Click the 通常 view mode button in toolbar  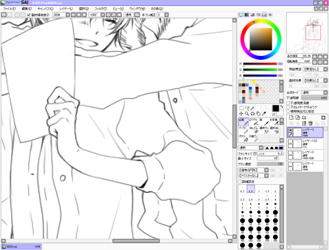(x=128, y=15)
